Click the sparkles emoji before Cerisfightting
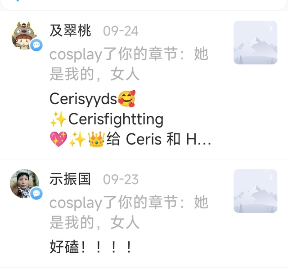 coord(58,119)
